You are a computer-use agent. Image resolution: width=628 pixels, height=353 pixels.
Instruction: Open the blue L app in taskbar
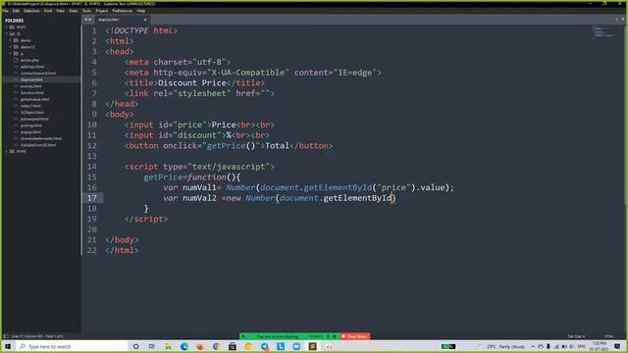(281, 346)
